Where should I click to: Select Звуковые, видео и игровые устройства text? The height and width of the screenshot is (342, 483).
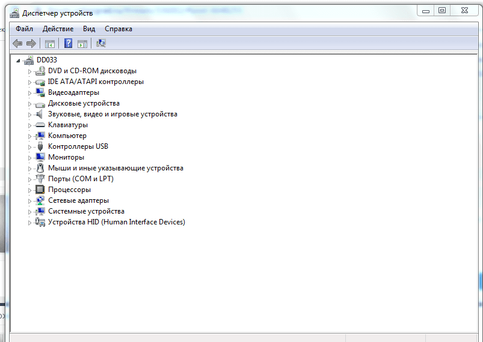(112, 114)
